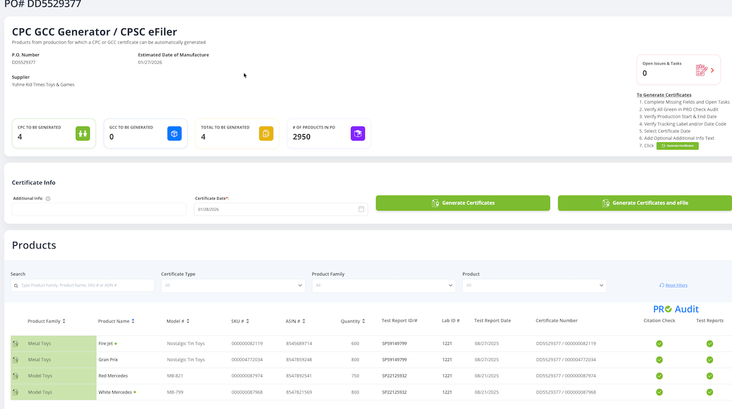Click Generate Certificates and eFile
This screenshot has width=732, height=409.
644,203
